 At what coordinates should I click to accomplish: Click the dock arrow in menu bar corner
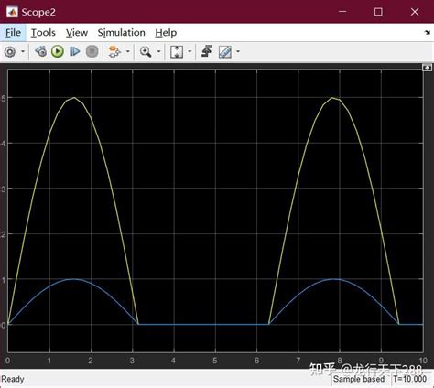tap(428, 32)
